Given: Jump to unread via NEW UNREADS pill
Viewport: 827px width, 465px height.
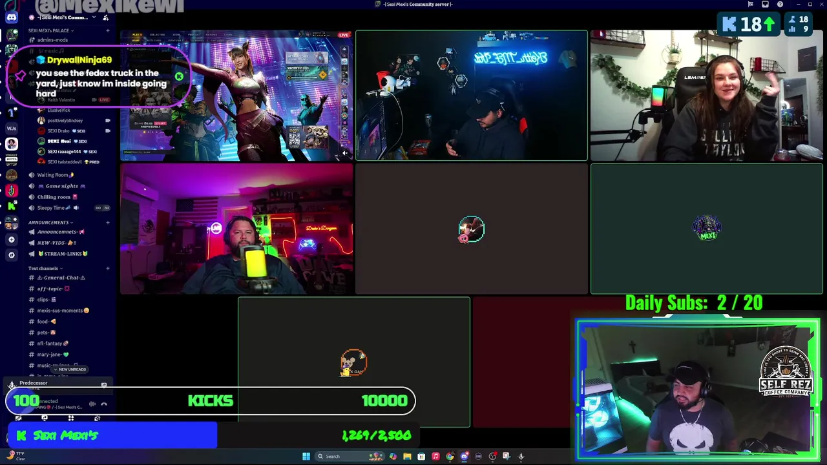Looking at the screenshot, I should pyautogui.click(x=70, y=369).
